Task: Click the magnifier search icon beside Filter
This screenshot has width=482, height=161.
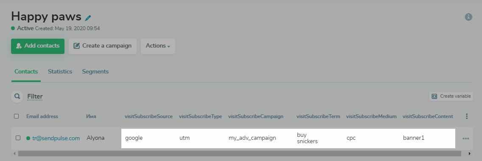Action: coord(17,96)
